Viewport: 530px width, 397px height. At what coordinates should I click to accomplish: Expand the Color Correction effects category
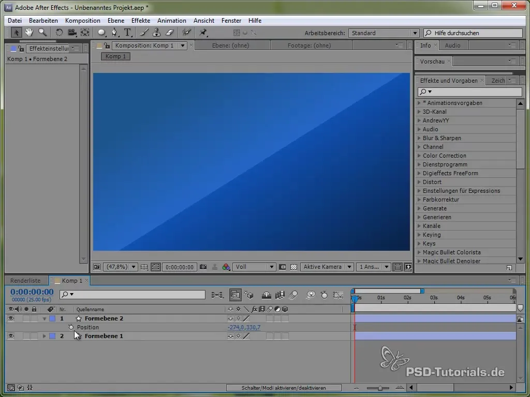(x=419, y=156)
